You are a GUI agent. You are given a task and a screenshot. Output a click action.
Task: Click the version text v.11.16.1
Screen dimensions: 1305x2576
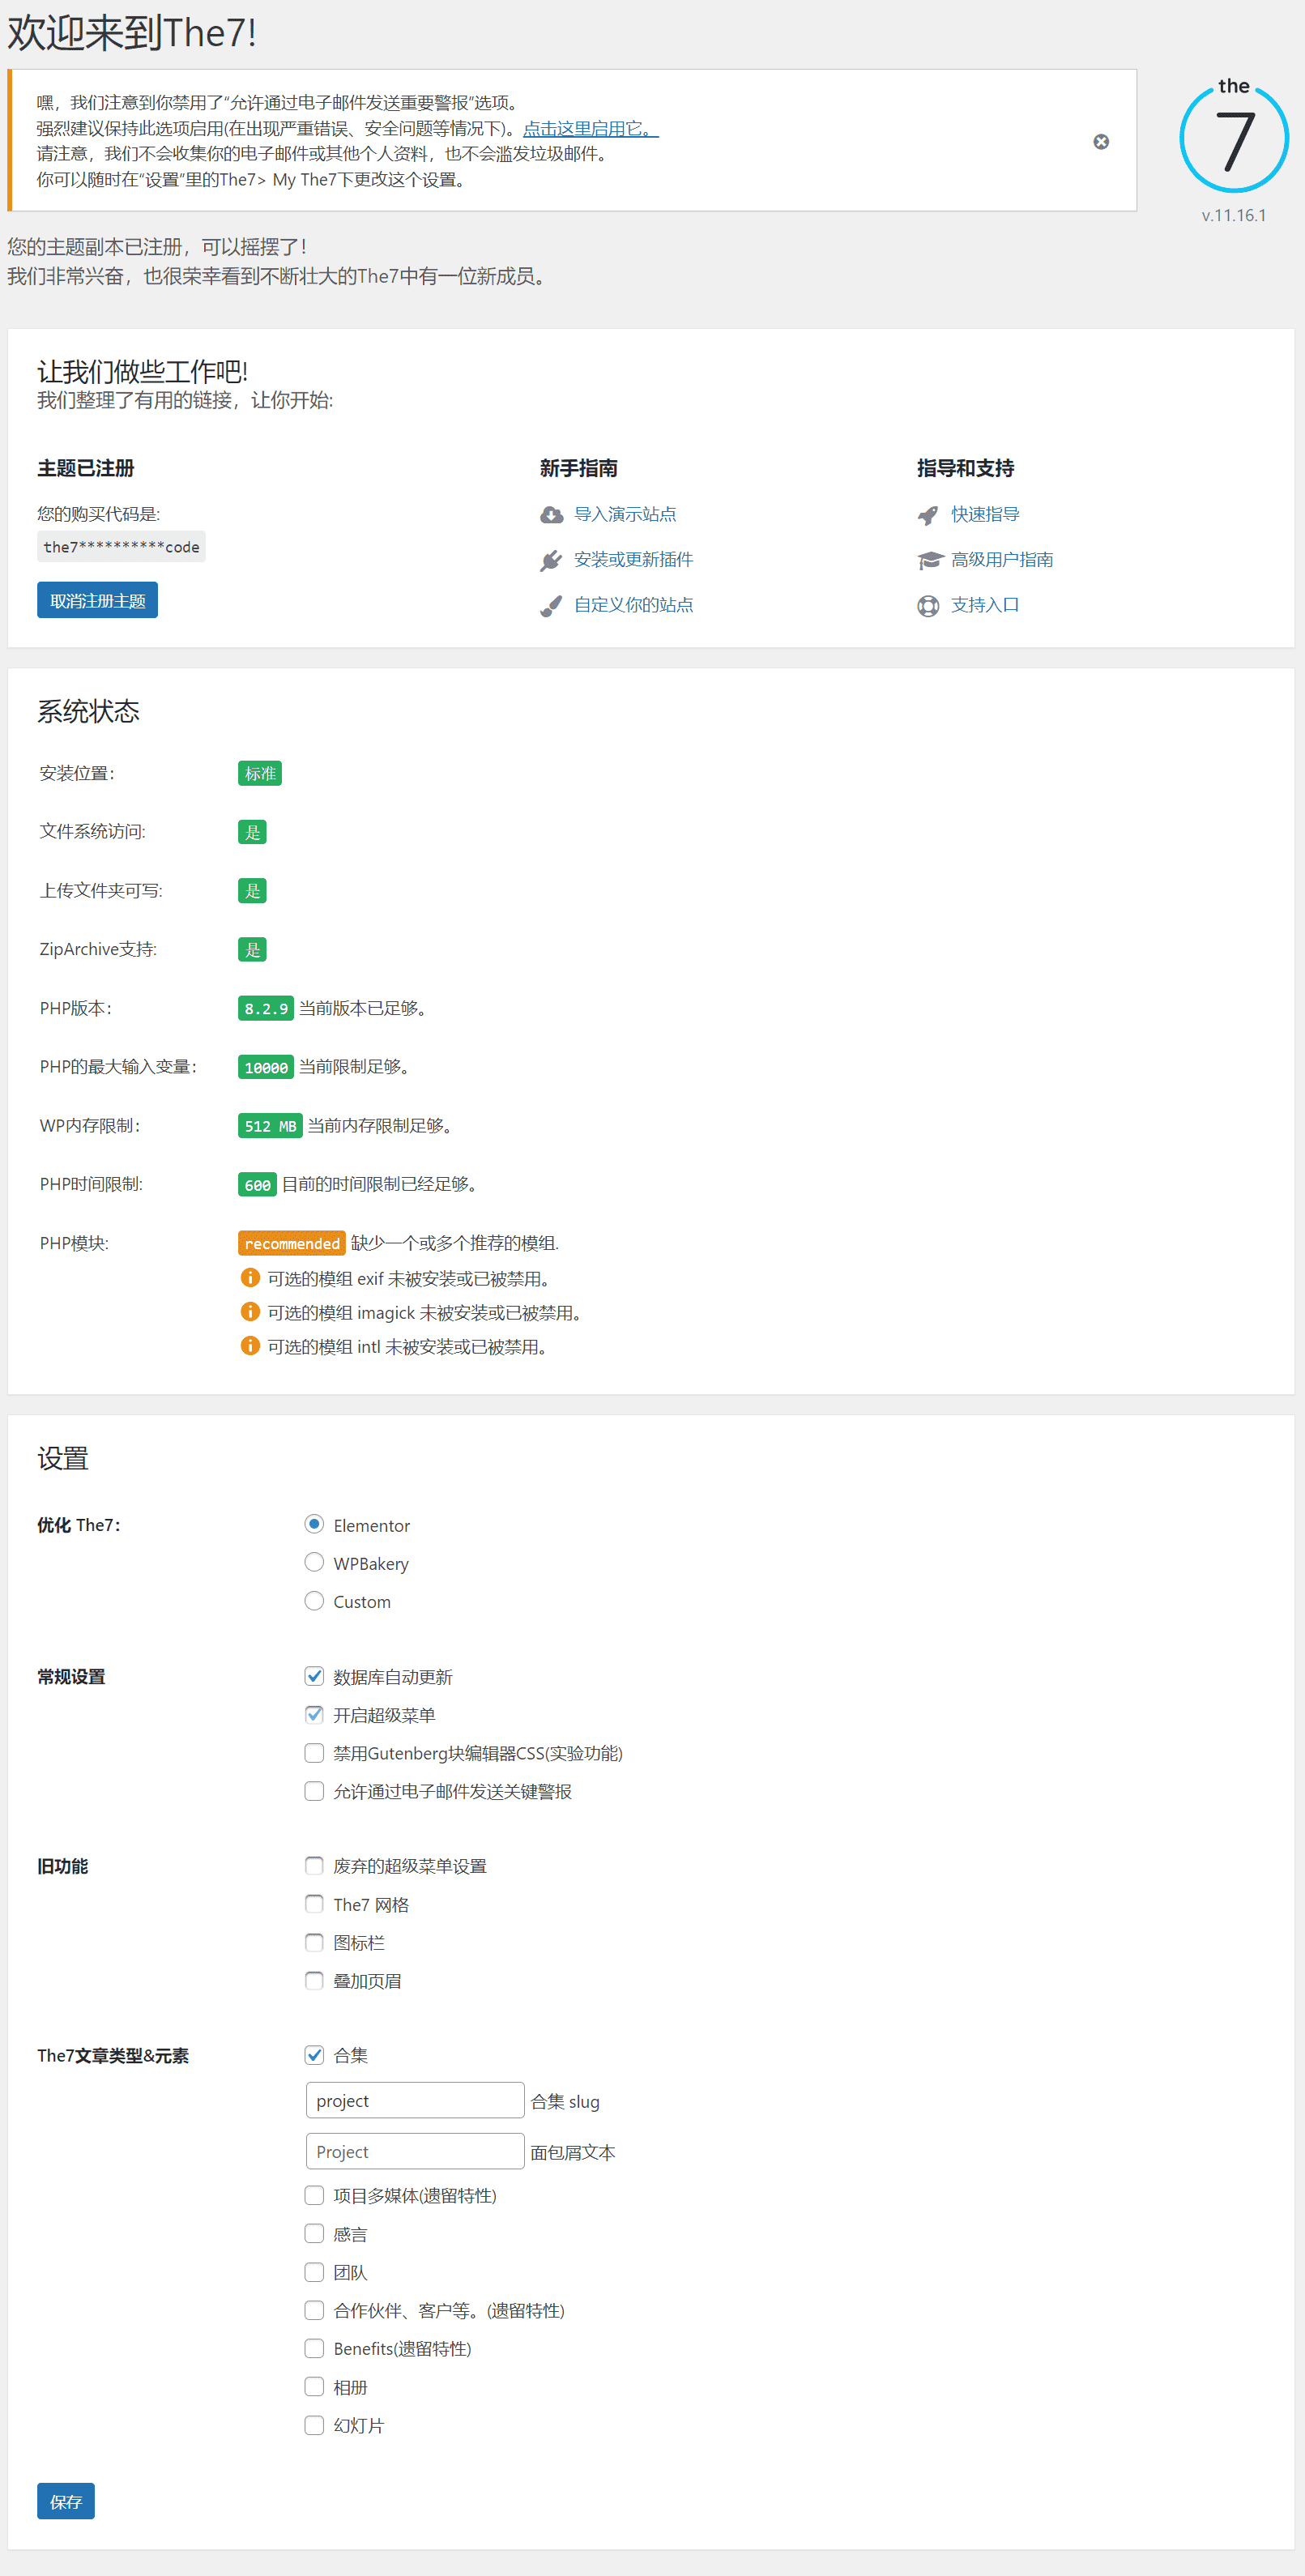(x=1234, y=215)
